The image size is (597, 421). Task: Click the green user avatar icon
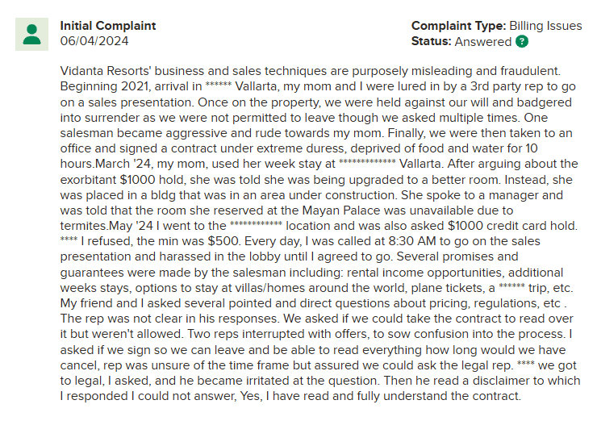tap(32, 34)
